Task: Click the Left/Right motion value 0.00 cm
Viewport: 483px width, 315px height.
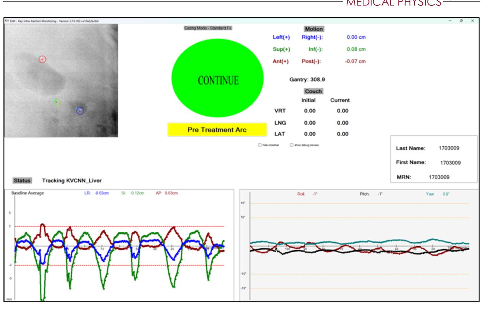Action: click(x=356, y=37)
